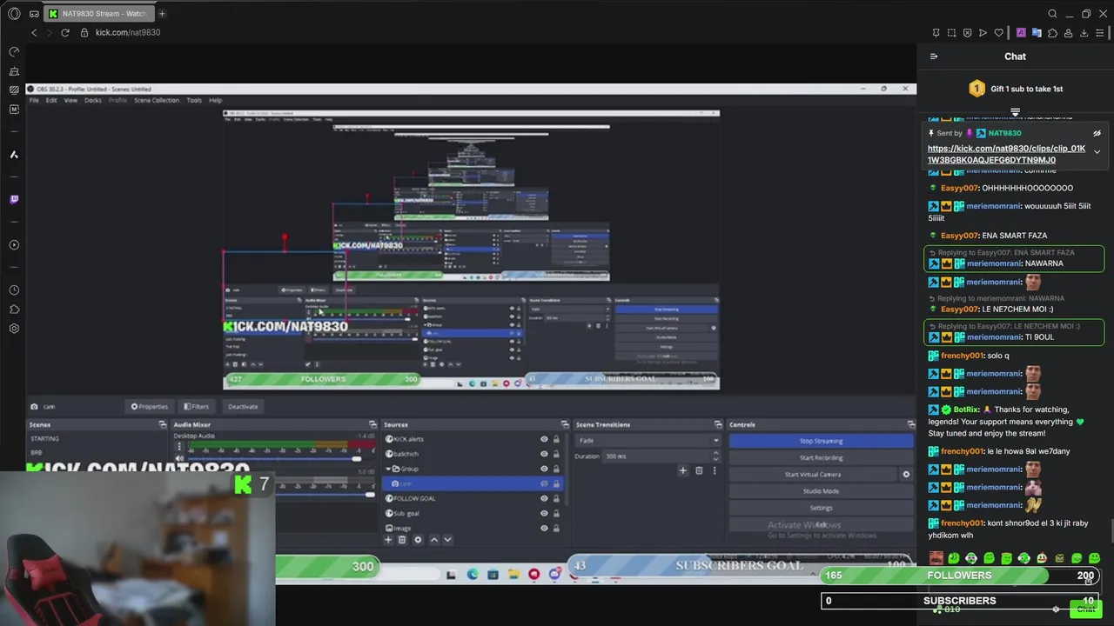Open the profile account icon in toolbar
1114x626 pixels.
coord(1068,33)
